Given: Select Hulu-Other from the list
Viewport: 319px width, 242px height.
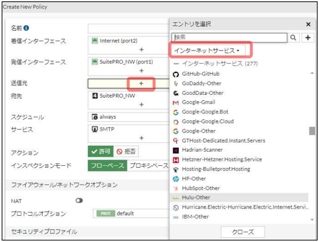Looking at the screenshot, I should pos(196,198).
